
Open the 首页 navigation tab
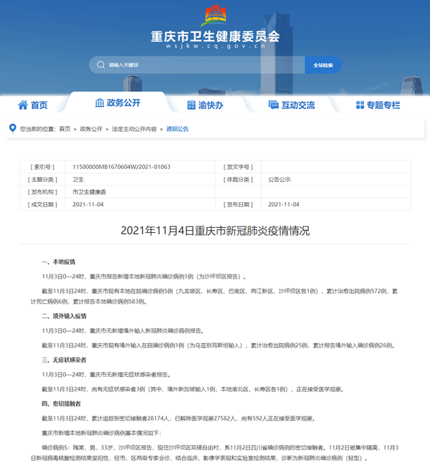[33, 105]
